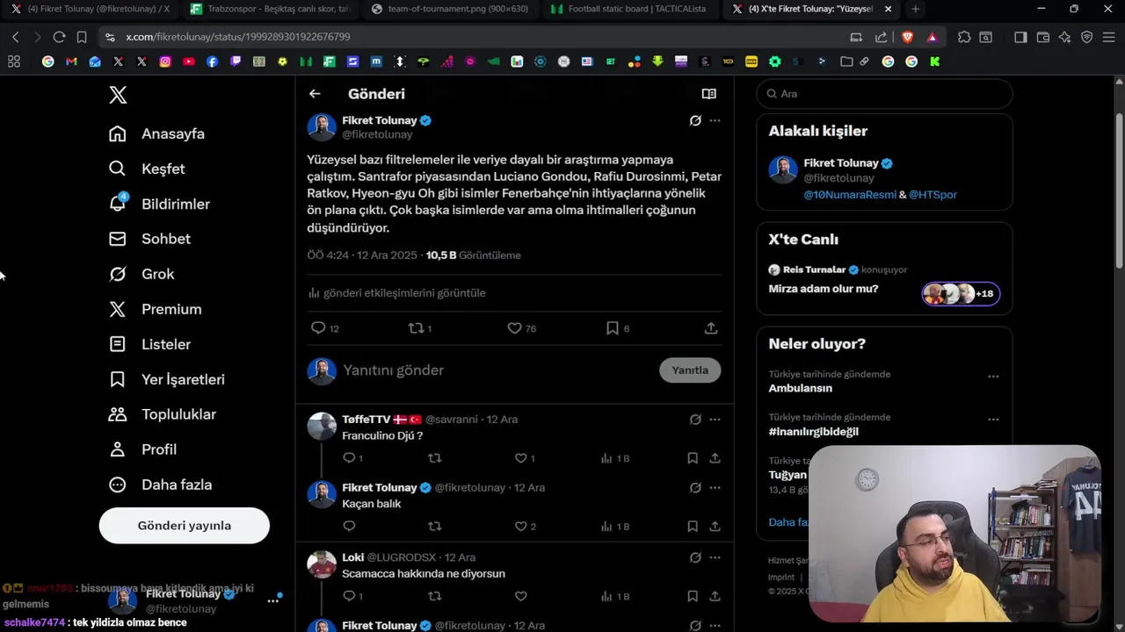Open Topluluklar communities
The height and width of the screenshot is (632, 1125).
[x=162, y=414]
